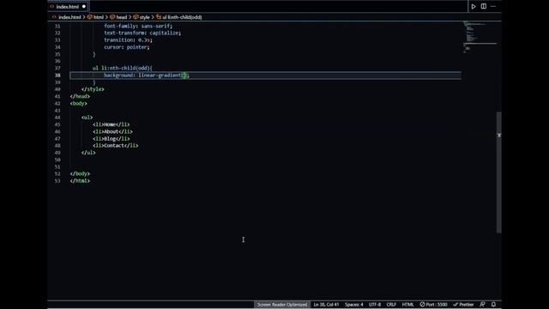
Task: Click the editor's vertical scrollbar thumb
Action: coord(499,173)
